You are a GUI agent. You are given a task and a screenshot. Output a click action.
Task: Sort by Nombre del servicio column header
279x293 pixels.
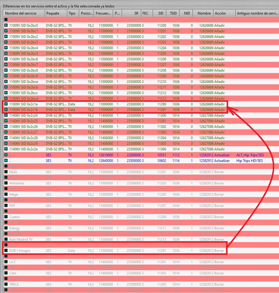24,13
